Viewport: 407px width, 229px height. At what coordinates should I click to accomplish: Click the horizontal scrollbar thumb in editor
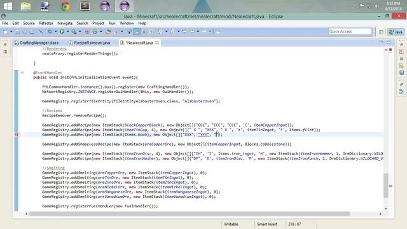pos(190,214)
